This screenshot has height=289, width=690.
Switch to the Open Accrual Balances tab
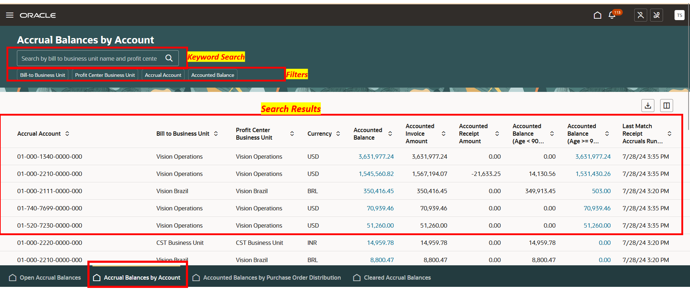45,278
